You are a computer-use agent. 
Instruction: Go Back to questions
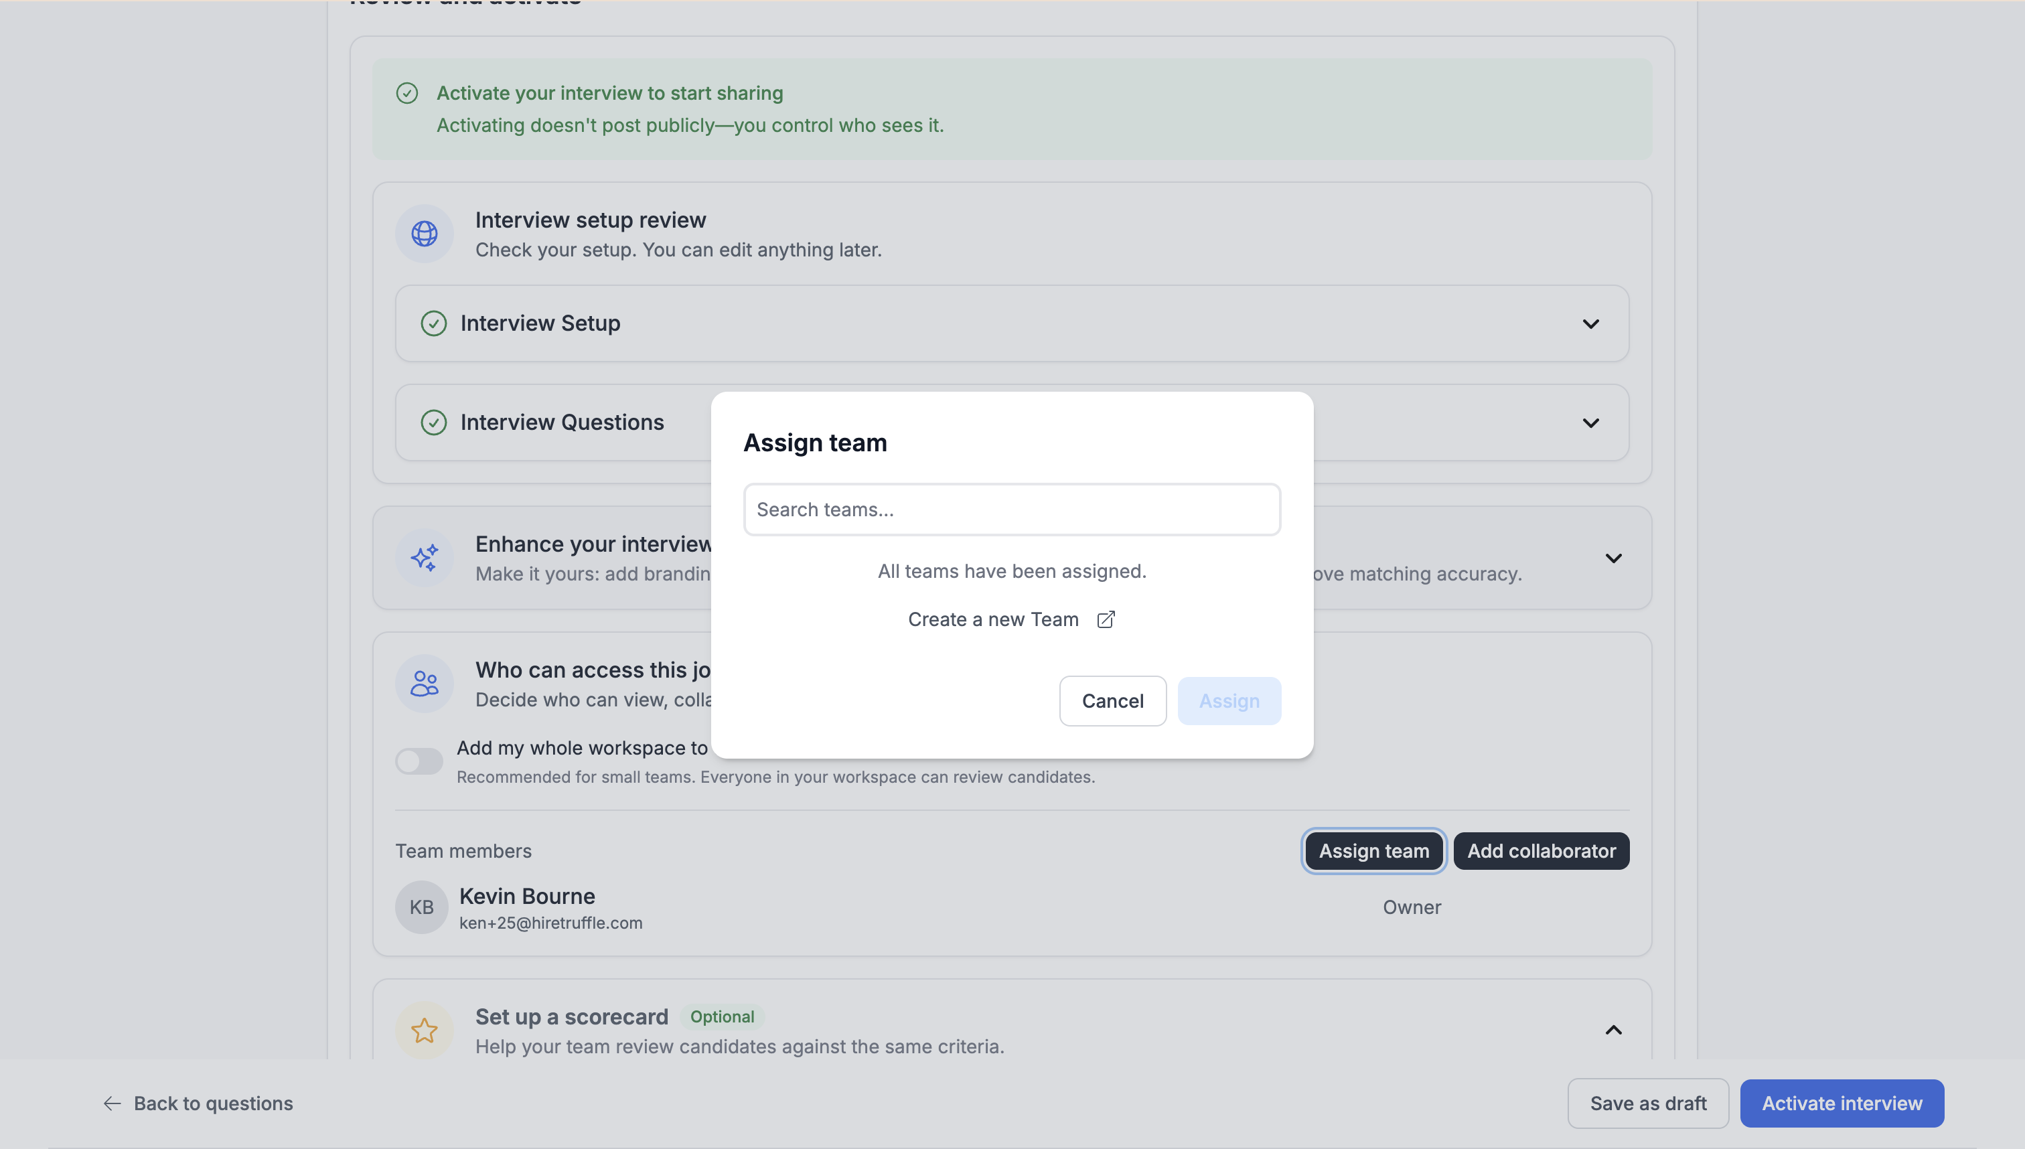(198, 1102)
